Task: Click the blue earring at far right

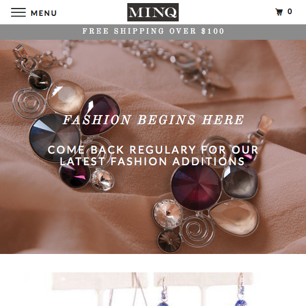Action: pyautogui.click(x=241, y=291)
